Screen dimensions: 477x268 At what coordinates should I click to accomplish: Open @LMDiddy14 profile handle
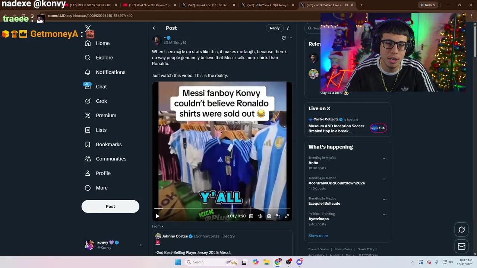(x=175, y=43)
